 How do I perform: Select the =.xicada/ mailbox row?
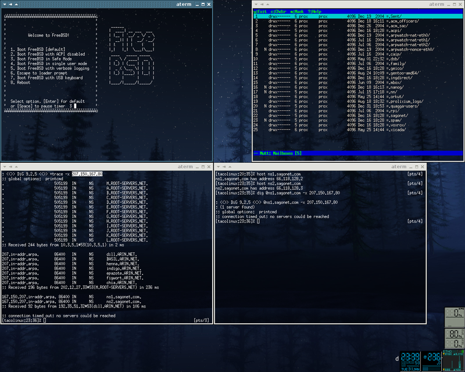pos(358,130)
